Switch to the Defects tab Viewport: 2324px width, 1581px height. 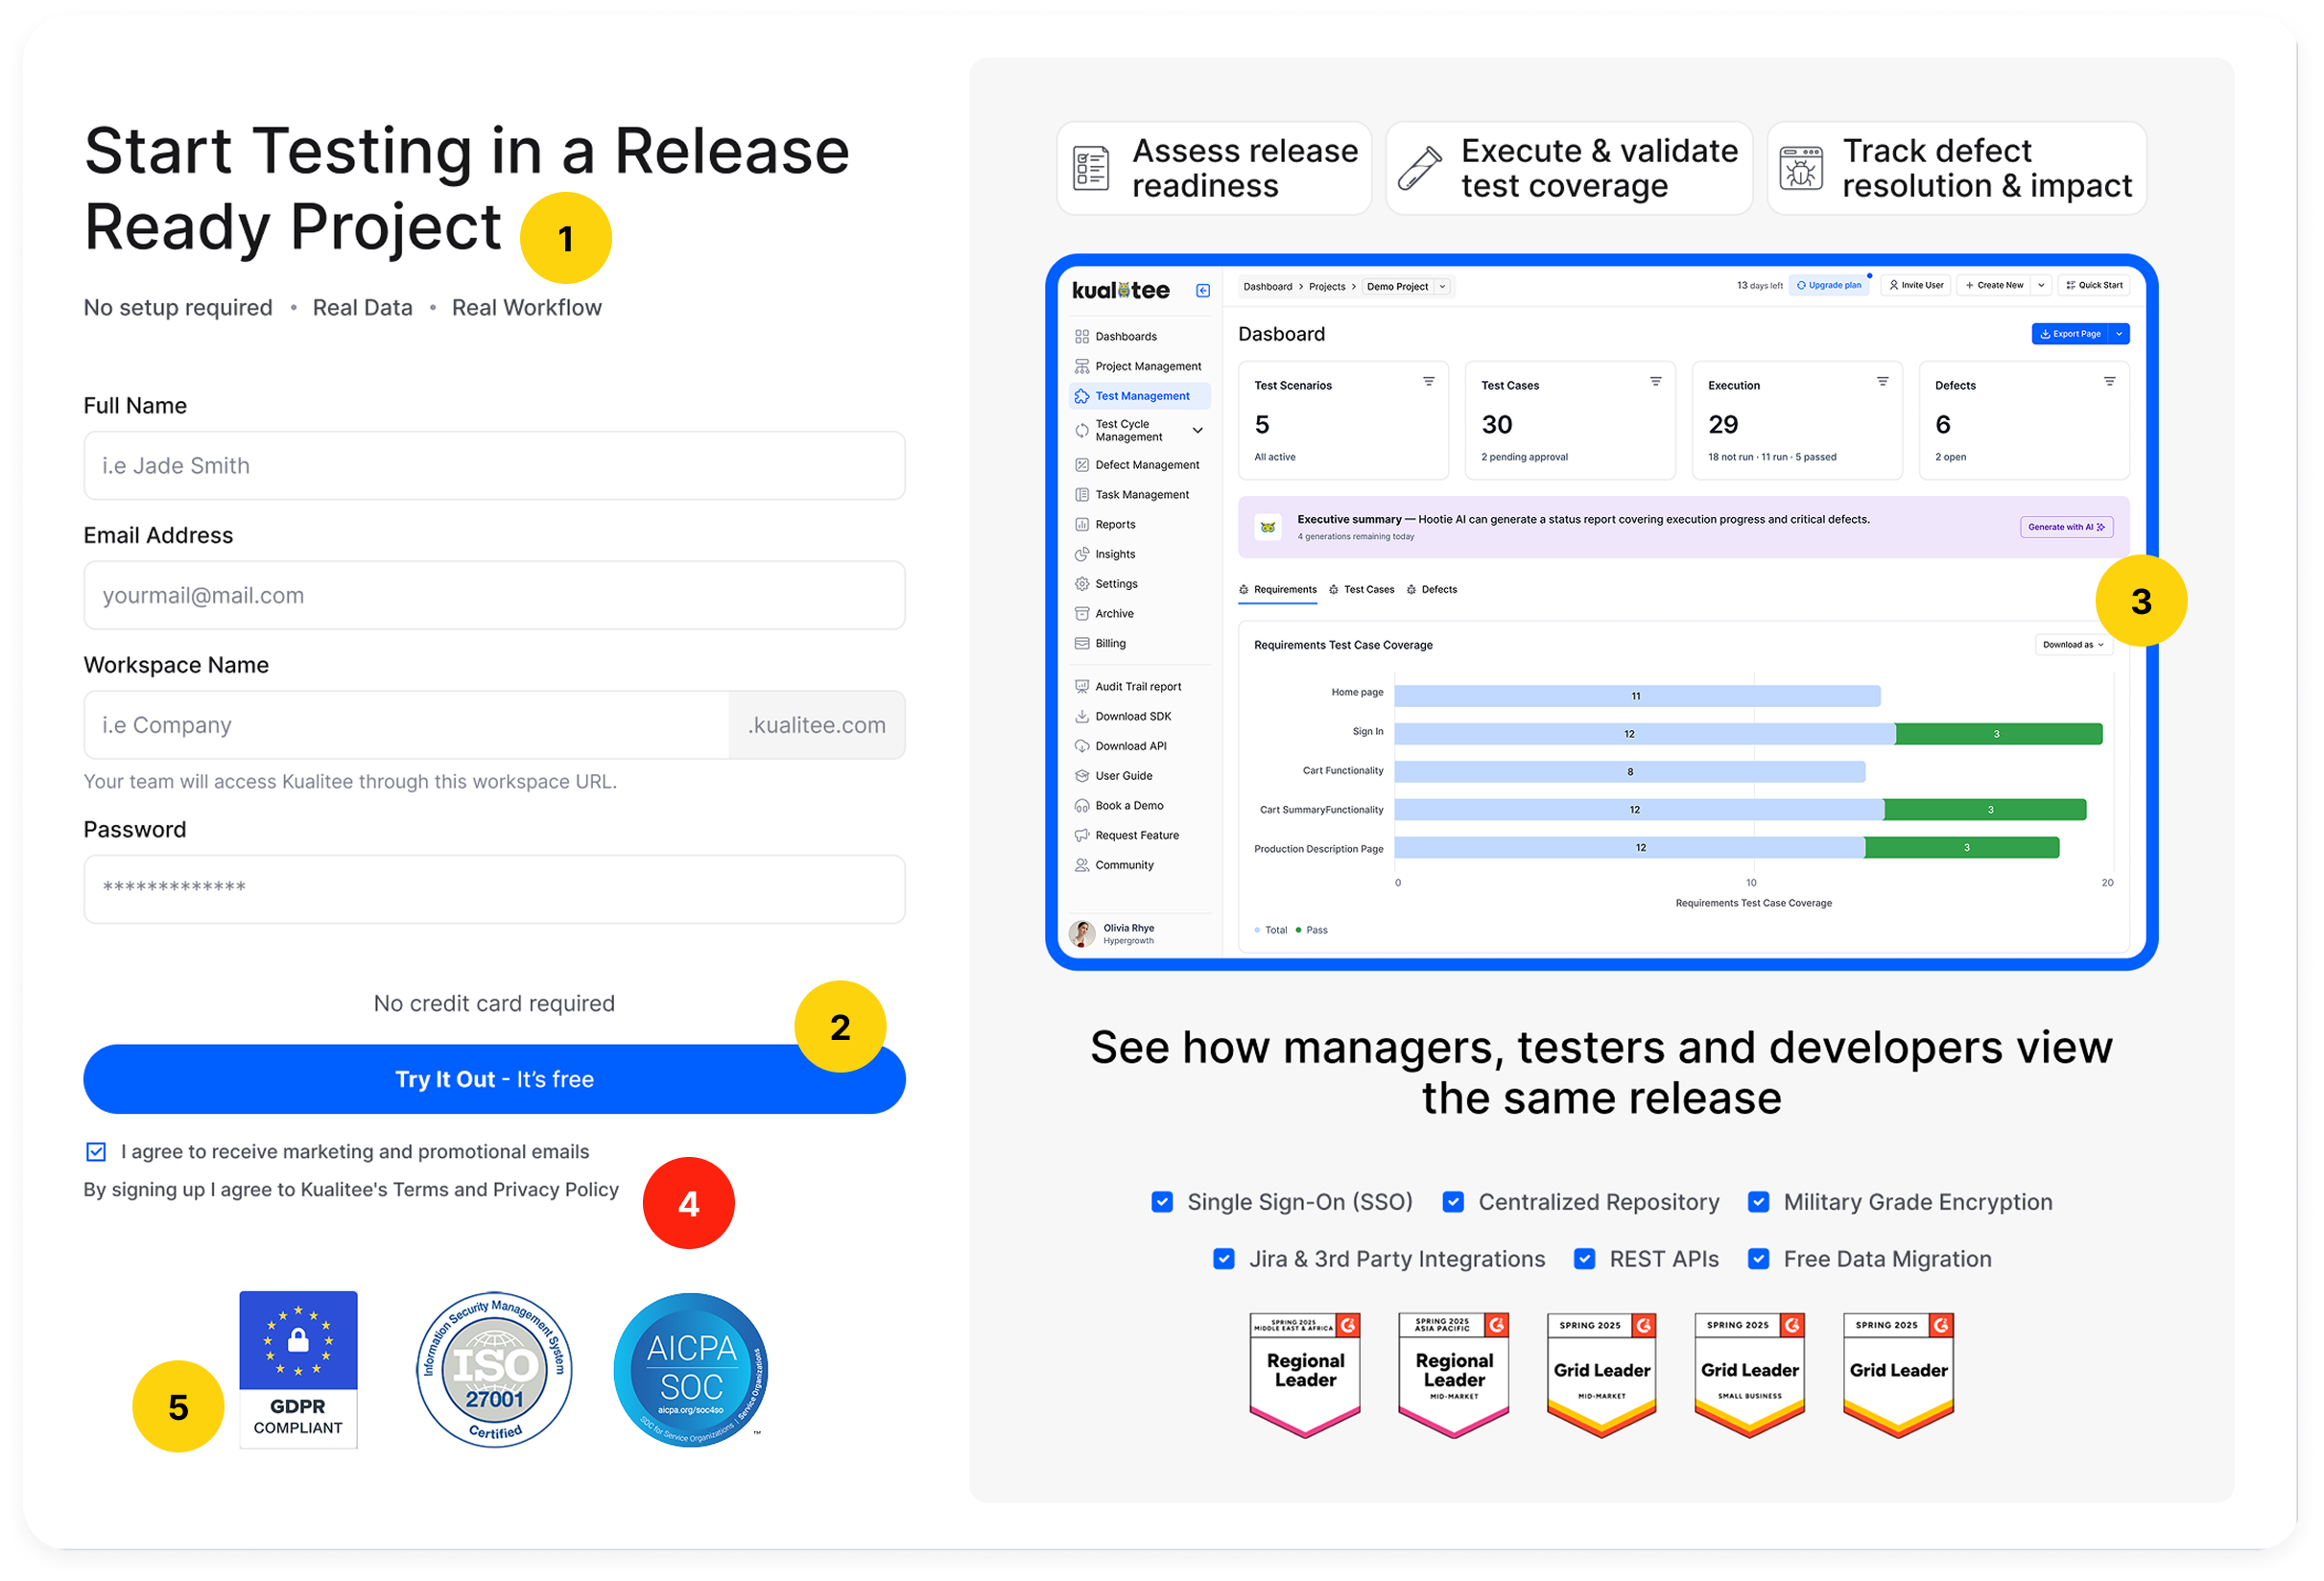tap(1432, 590)
